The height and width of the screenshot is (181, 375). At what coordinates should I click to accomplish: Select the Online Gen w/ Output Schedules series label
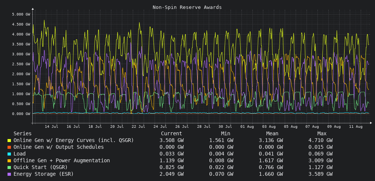pyautogui.click(x=59, y=147)
